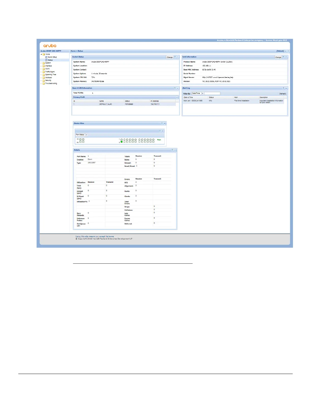The height and width of the screenshot is (402, 311).
Task: Click the Status page icon in tree
Action: (x=46, y=60)
